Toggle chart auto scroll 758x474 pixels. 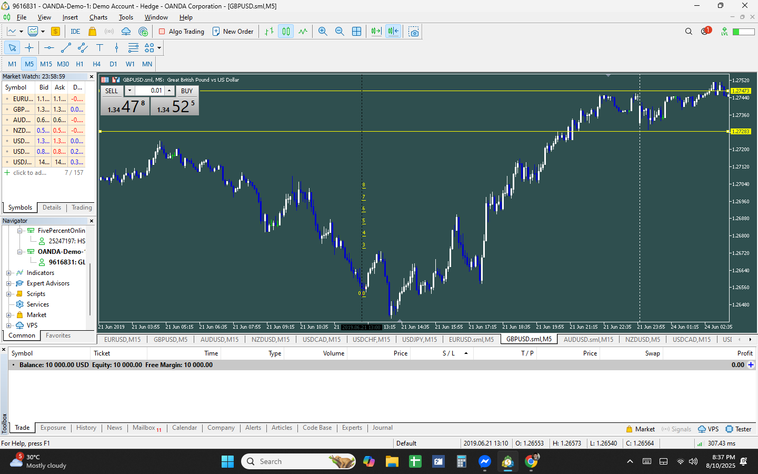pyautogui.click(x=393, y=32)
